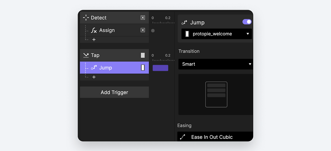This screenshot has height=151, width=331.
Task: Click the target layer icon on Tap row
Action: [x=143, y=55]
